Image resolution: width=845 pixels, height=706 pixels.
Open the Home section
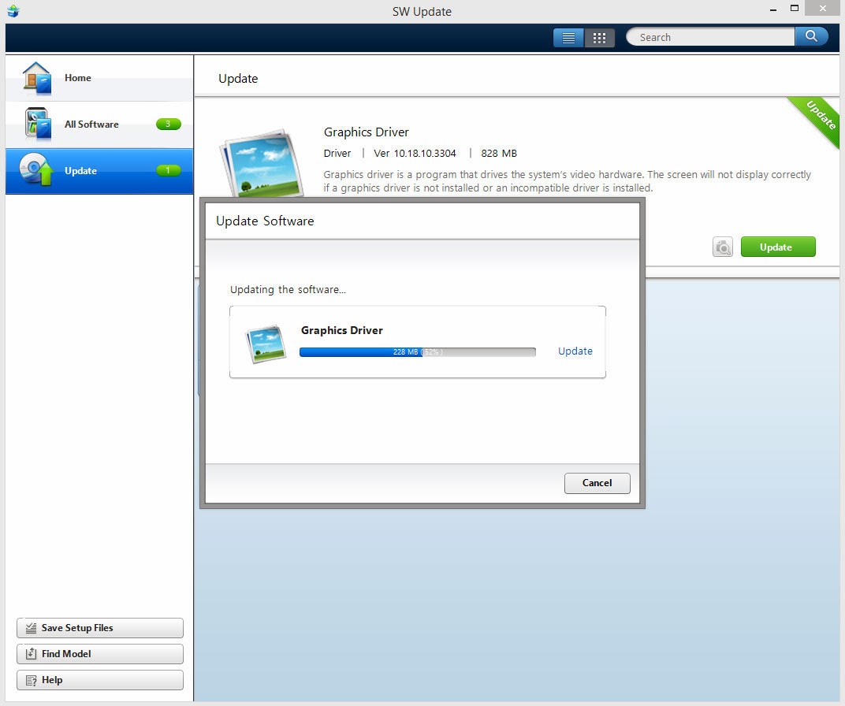(99, 78)
